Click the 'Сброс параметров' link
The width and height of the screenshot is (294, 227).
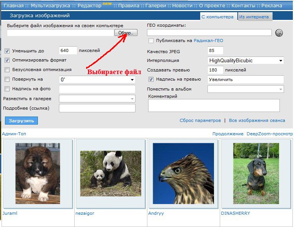[200, 120]
